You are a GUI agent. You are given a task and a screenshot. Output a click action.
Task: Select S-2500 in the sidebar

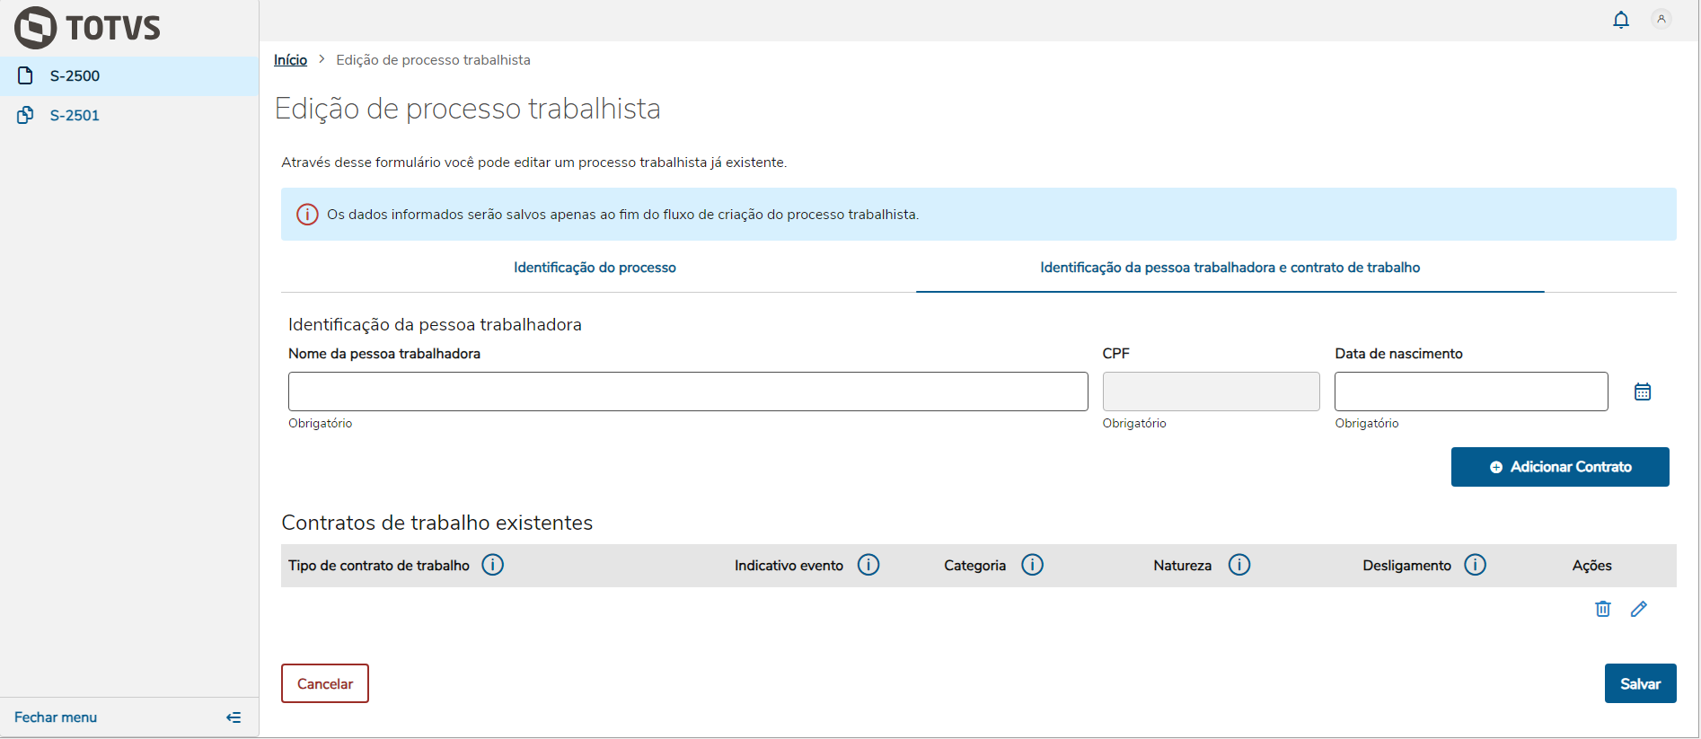click(x=129, y=76)
